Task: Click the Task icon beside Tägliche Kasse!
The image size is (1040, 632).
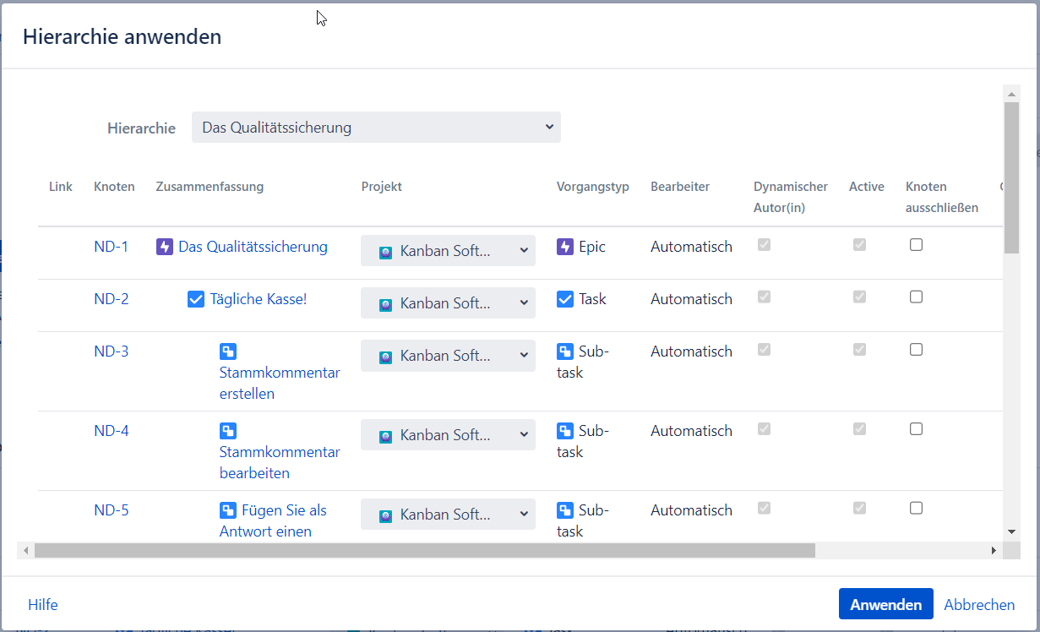Action: [196, 299]
